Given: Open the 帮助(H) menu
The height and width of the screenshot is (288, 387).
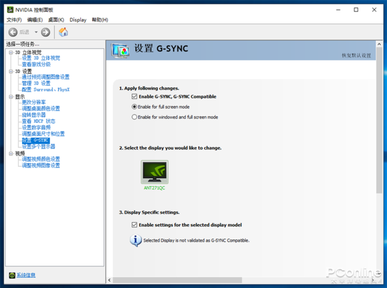Looking at the screenshot, I should (x=100, y=20).
